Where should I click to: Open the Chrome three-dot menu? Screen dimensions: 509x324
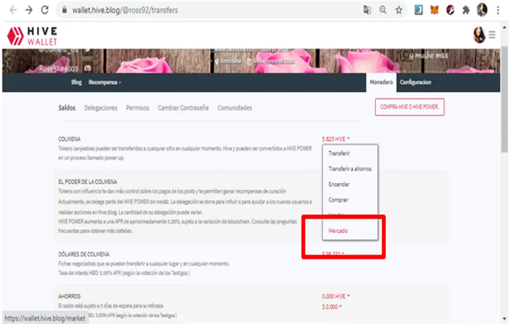click(498, 10)
